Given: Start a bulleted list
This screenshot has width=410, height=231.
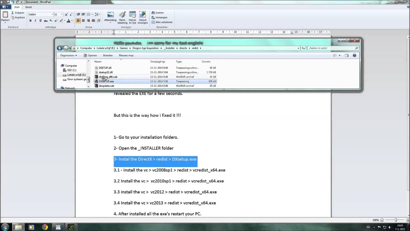Looking at the screenshot, I should (88, 14).
